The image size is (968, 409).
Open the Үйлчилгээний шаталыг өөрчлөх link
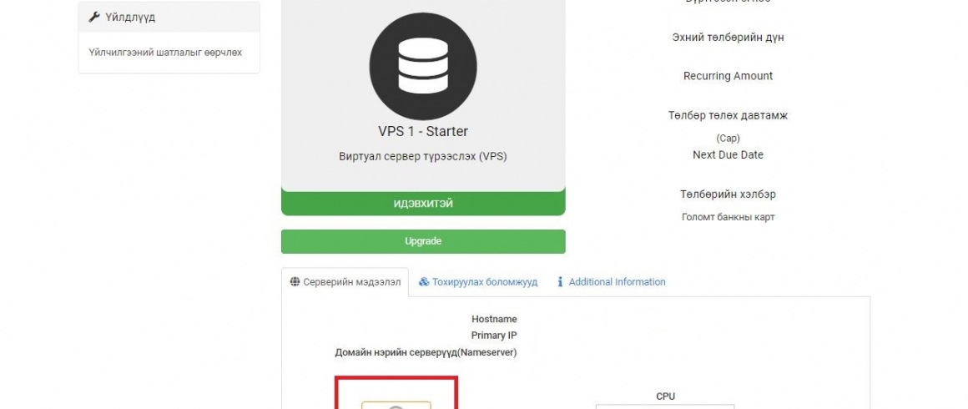[165, 53]
